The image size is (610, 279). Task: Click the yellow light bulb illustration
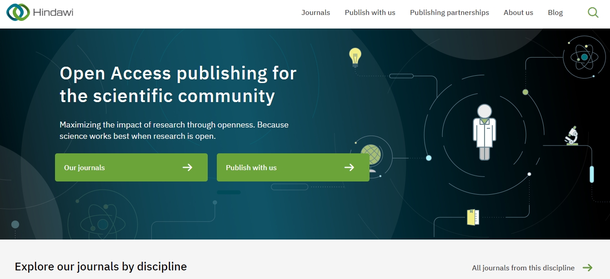click(x=355, y=57)
